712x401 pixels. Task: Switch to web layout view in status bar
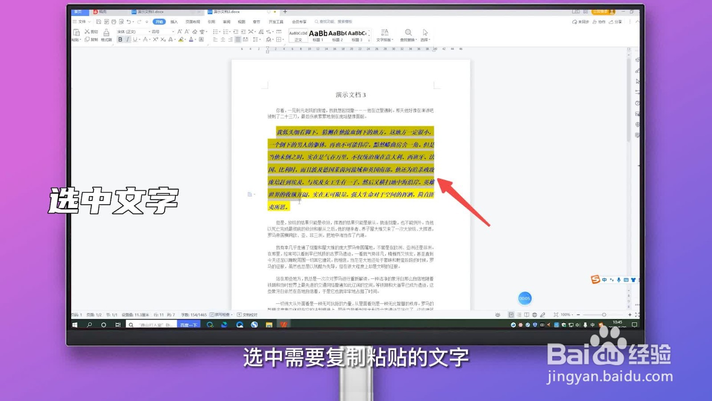(x=534, y=315)
